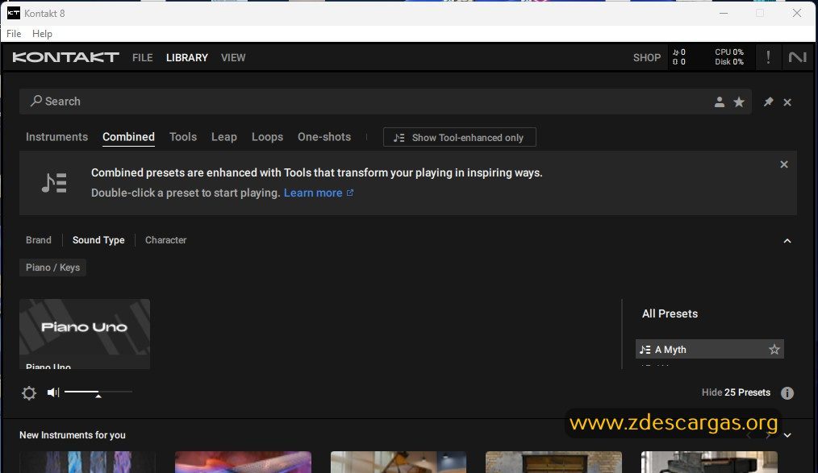The height and width of the screenshot is (473, 818).
Task: Minimize the Kontakt 8 window
Action: click(724, 13)
